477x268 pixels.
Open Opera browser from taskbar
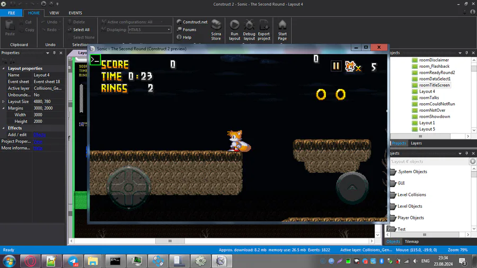coord(30,261)
